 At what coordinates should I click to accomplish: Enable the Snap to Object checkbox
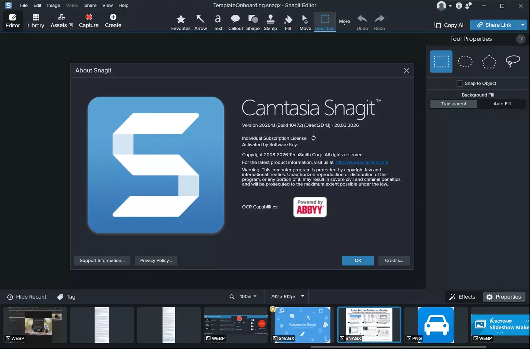tap(460, 83)
